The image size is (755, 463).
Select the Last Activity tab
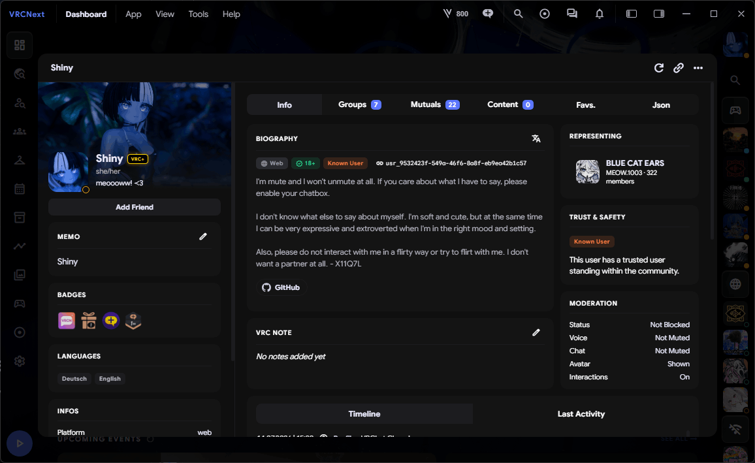coord(581,414)
